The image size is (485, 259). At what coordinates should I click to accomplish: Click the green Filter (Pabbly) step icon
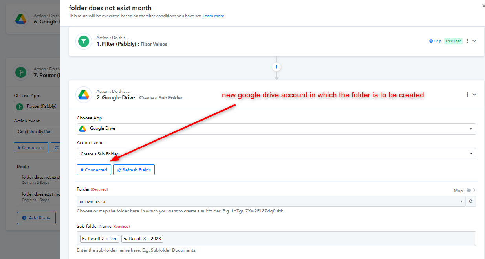pyautogui.click(x=83, y=41)
